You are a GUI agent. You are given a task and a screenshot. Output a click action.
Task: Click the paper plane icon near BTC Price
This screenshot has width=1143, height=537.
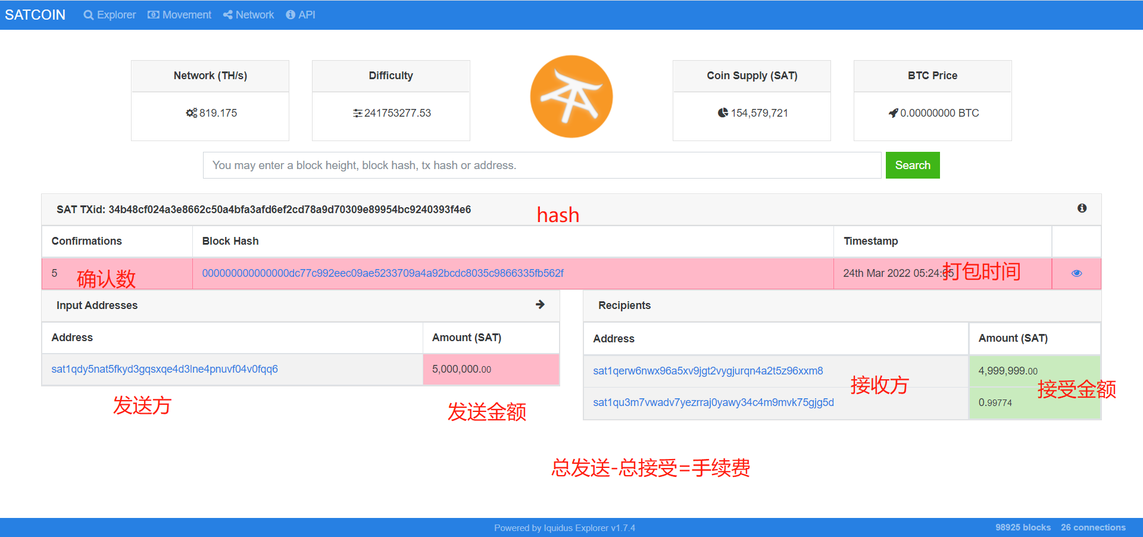click(x=892, y=113)
